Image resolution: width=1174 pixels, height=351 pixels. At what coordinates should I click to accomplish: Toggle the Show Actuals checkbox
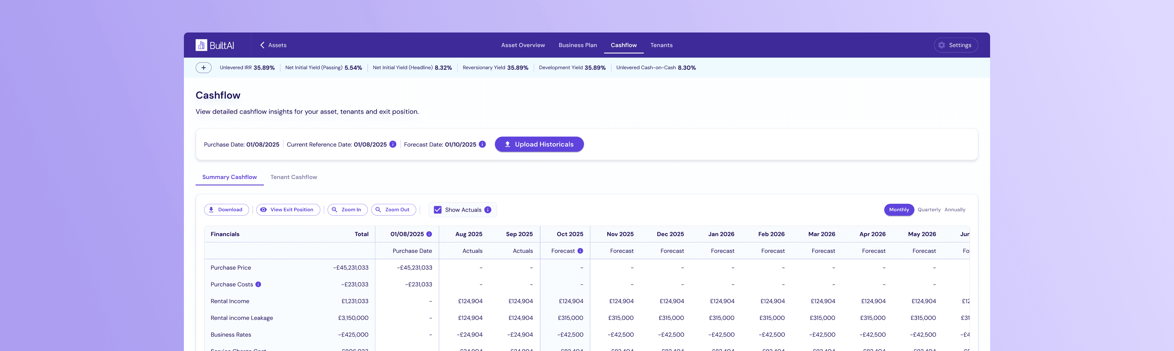[437, 210]
